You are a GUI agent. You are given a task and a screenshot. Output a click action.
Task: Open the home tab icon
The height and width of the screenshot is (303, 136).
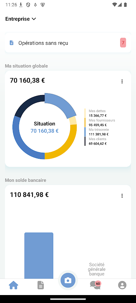(x=14, y=285)
